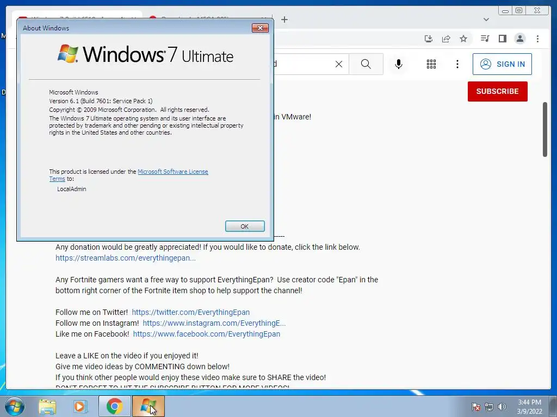Open Chrome profile avatar
Viewport: 557px width, 417px height.
[519, 39]
